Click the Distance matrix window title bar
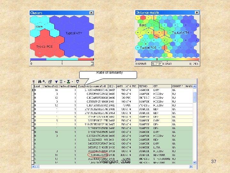The width and height of the screenshot is (230, 173). [167, 12]
